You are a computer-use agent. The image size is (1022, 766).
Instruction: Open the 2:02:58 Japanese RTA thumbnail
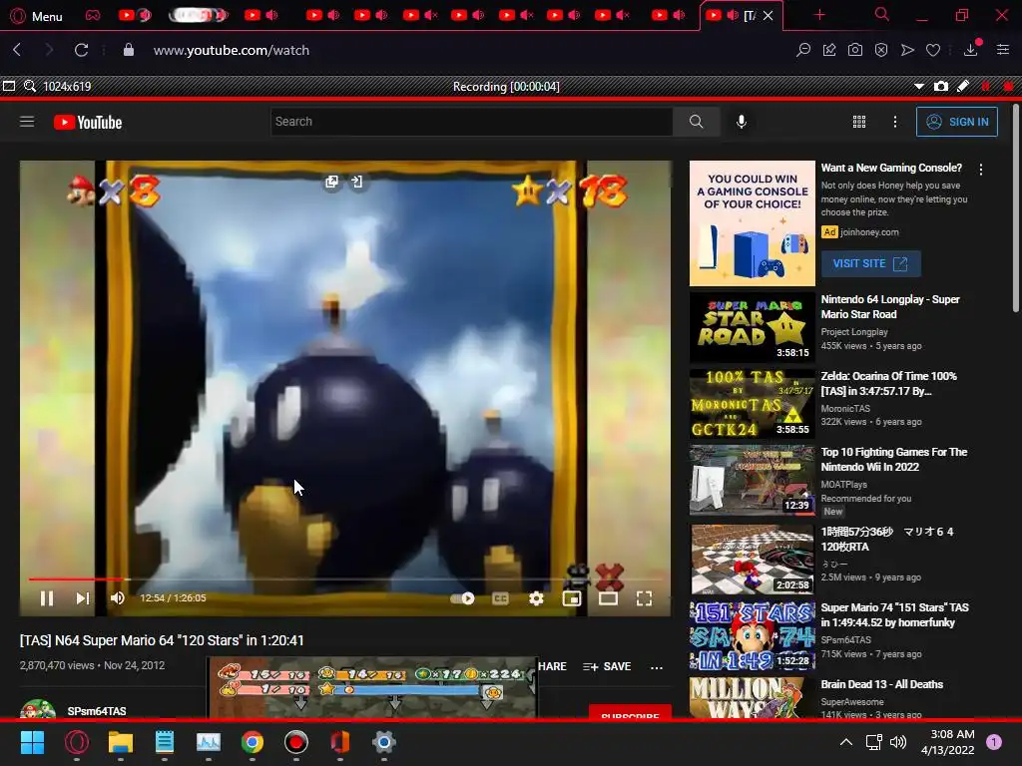753,559
